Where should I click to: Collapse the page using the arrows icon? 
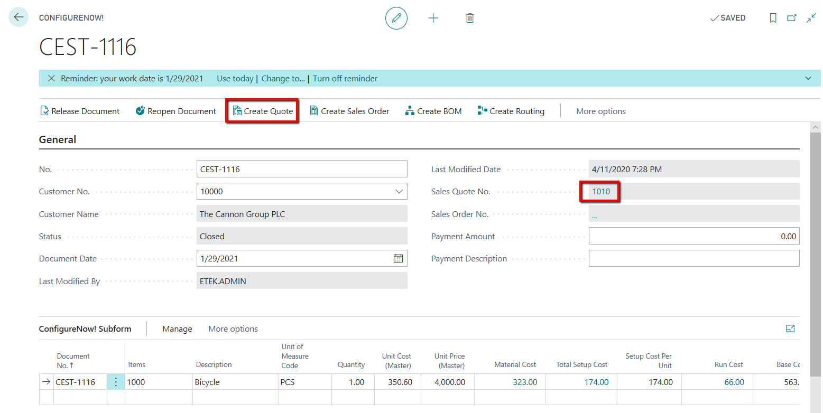(811, 18)
